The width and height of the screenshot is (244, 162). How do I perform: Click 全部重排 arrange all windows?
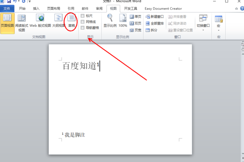[x=155, y=23]
